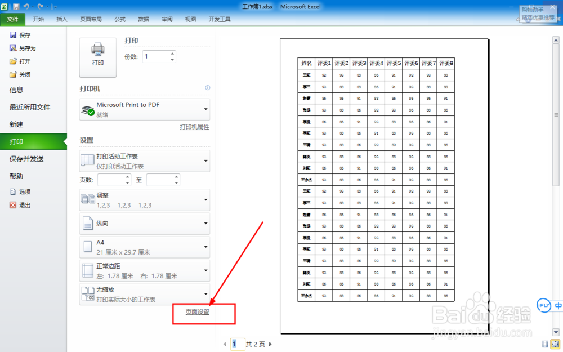Decrease copies count with down arrow
The image size is (563, 352).
pyautogui.click(x=172, y=60)
